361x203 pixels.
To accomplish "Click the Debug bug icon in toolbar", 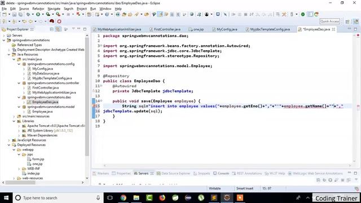I will [x=28, y=15].
